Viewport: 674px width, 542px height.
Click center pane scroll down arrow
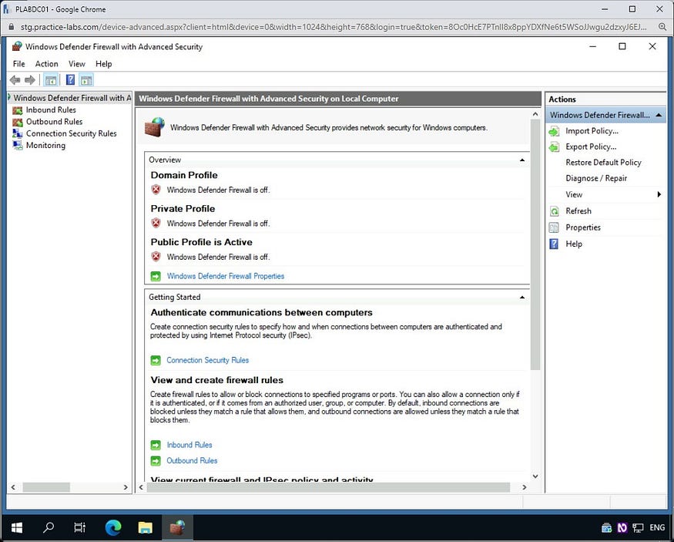tap(535, 476)
